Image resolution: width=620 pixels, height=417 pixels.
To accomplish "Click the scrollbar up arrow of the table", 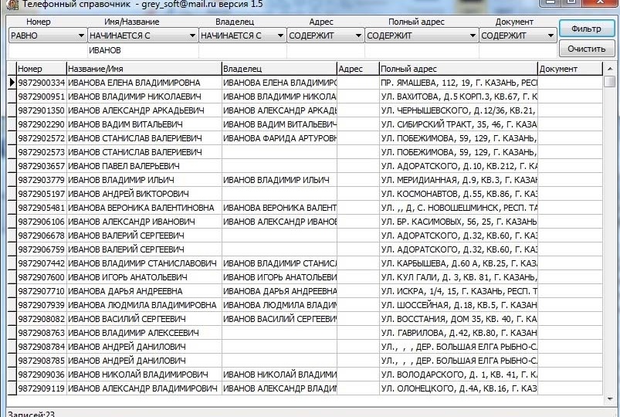I will point(610,69).
